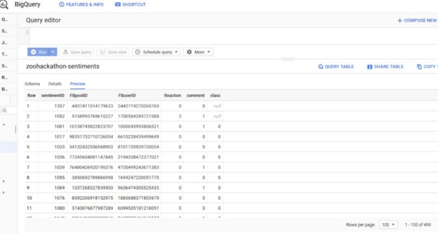Click the gear icon beside More
The width and height of the screenshot is (439, 234).
tap(189, 52)
